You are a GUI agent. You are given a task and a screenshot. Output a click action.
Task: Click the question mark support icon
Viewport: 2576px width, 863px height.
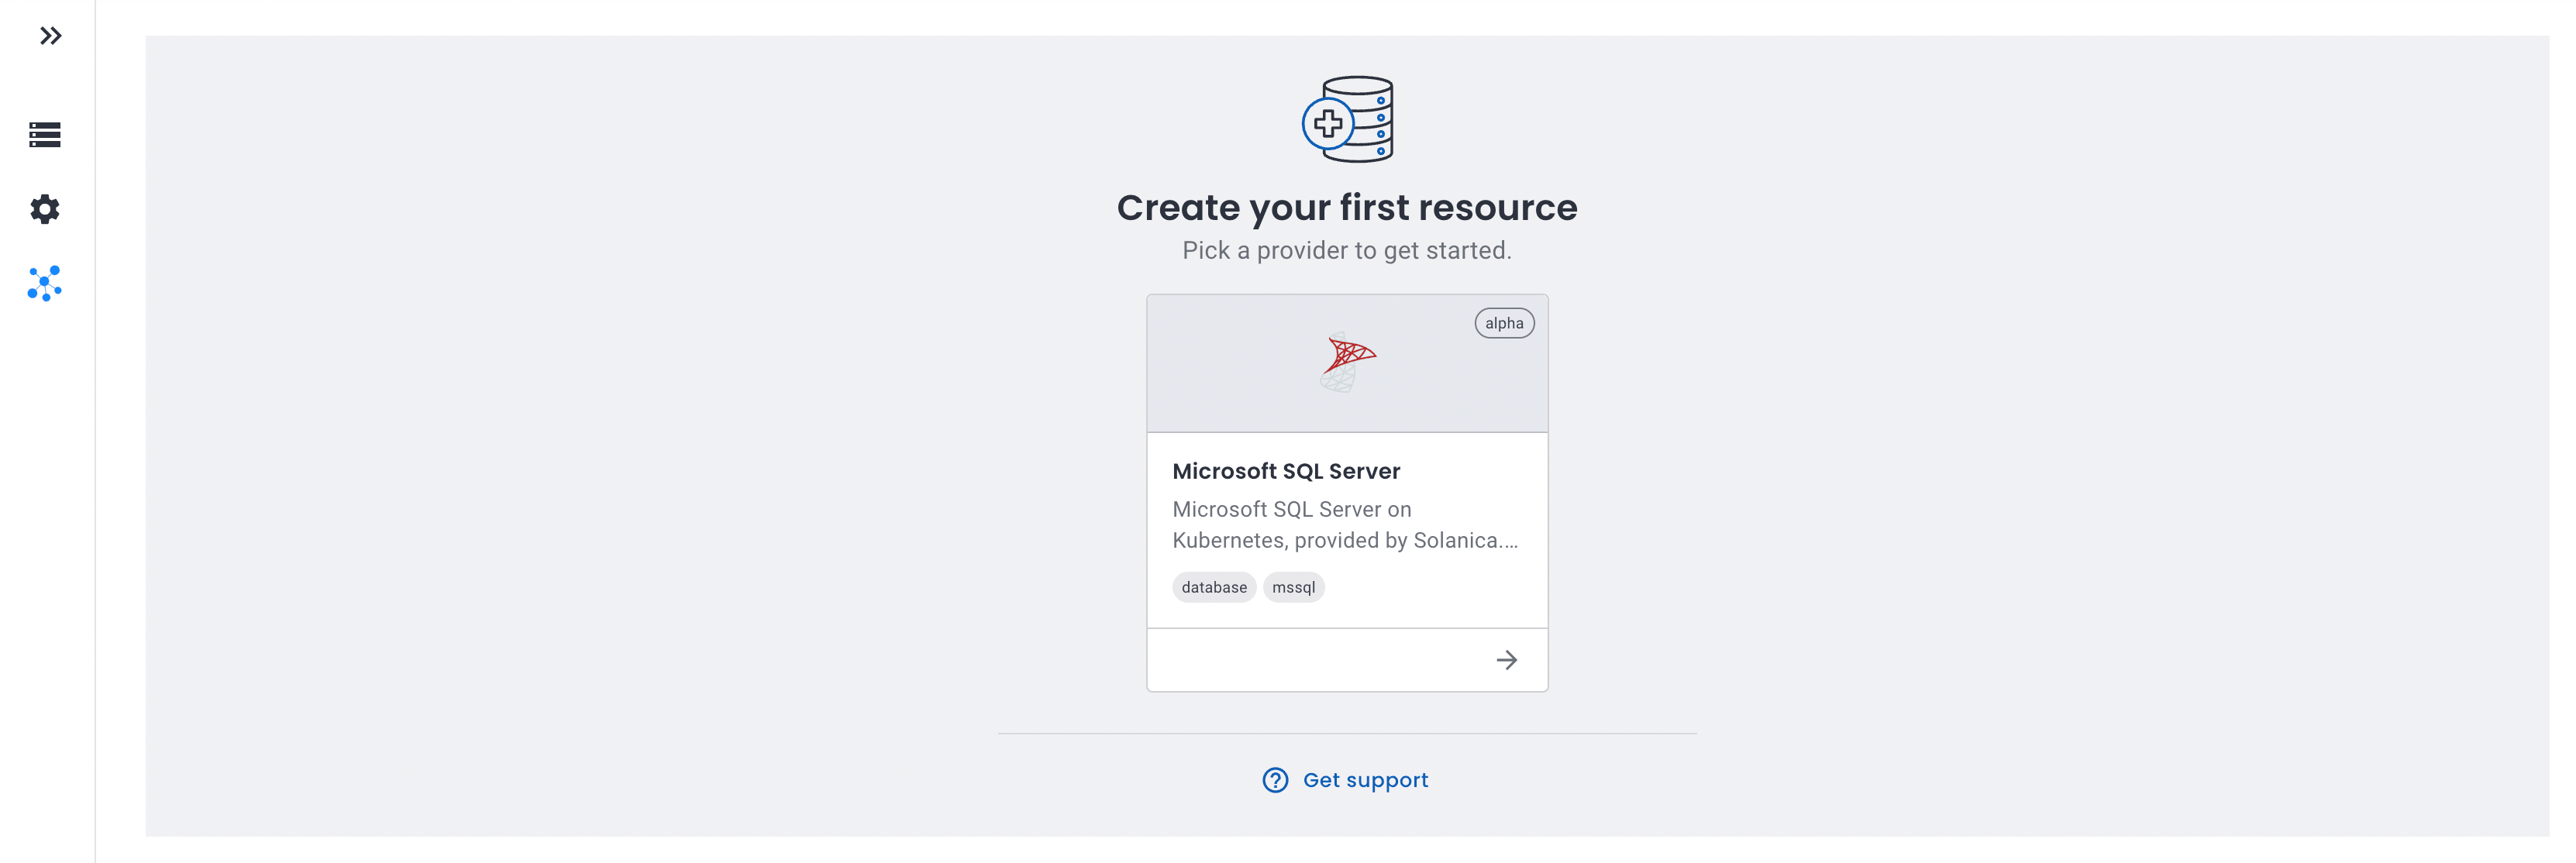coord(1275,780)
